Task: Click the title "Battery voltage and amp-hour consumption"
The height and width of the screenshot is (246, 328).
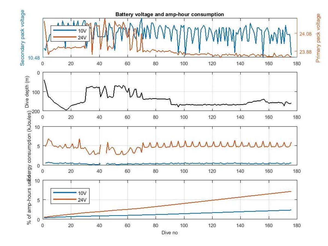Action: [x=169, y=14]
